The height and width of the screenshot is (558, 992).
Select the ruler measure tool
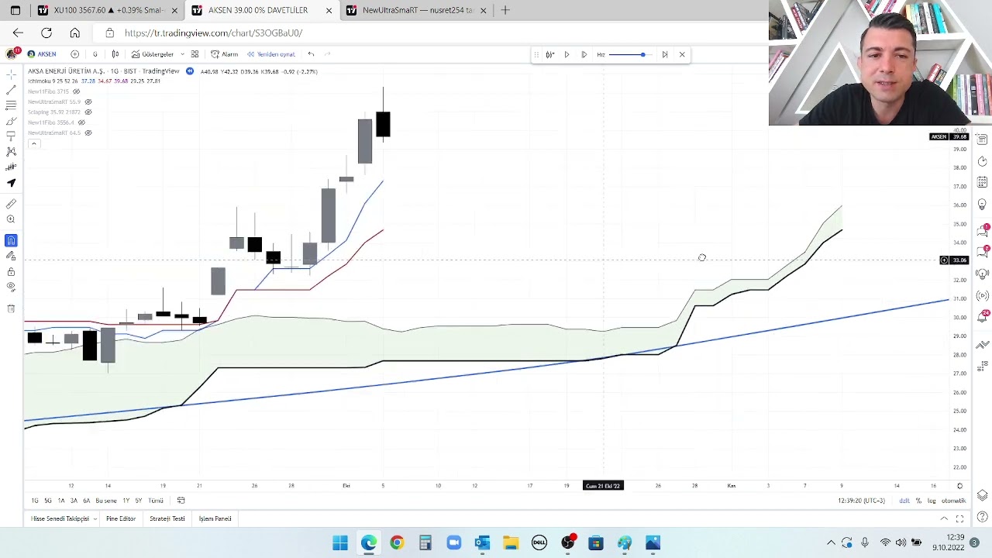pos(11,204)
